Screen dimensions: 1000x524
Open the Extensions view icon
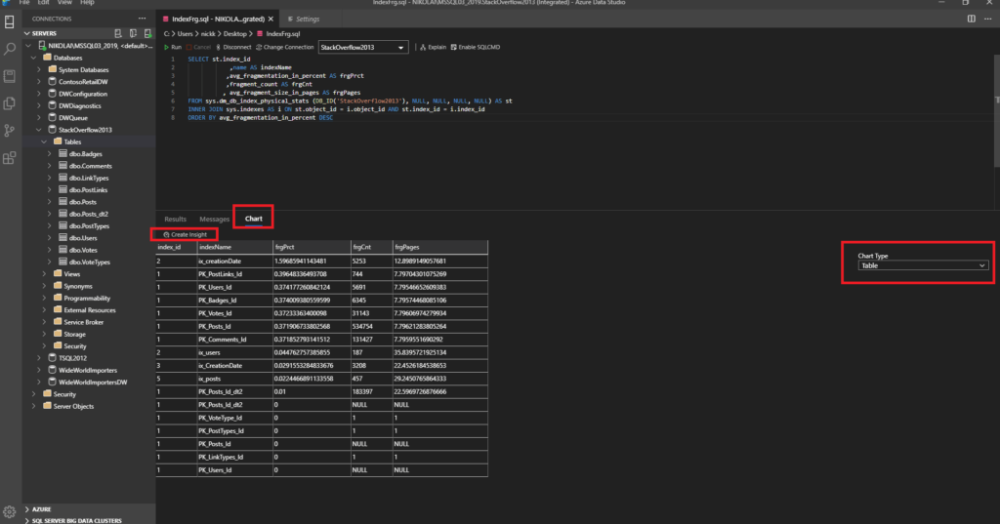pyautogui.click(x=10, y=158)
